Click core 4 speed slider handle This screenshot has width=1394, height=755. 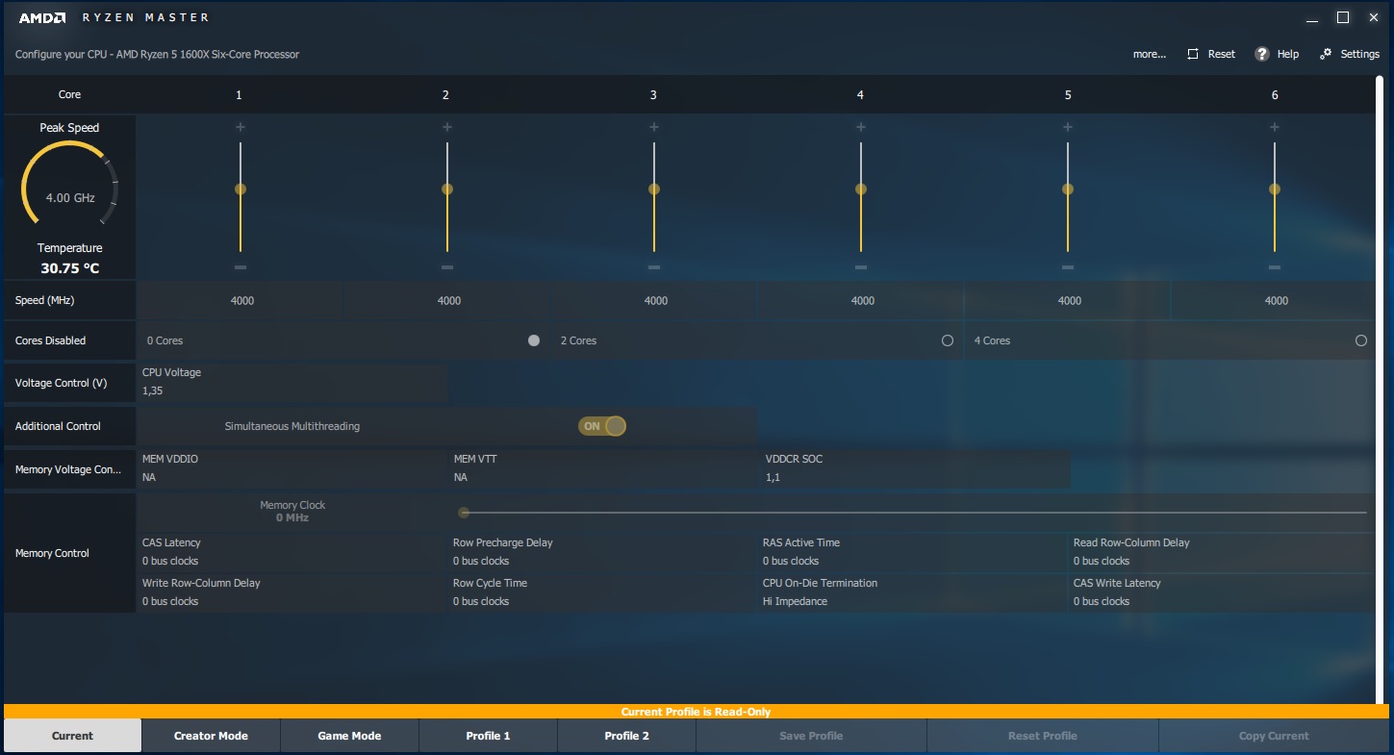tap(861, 189)
